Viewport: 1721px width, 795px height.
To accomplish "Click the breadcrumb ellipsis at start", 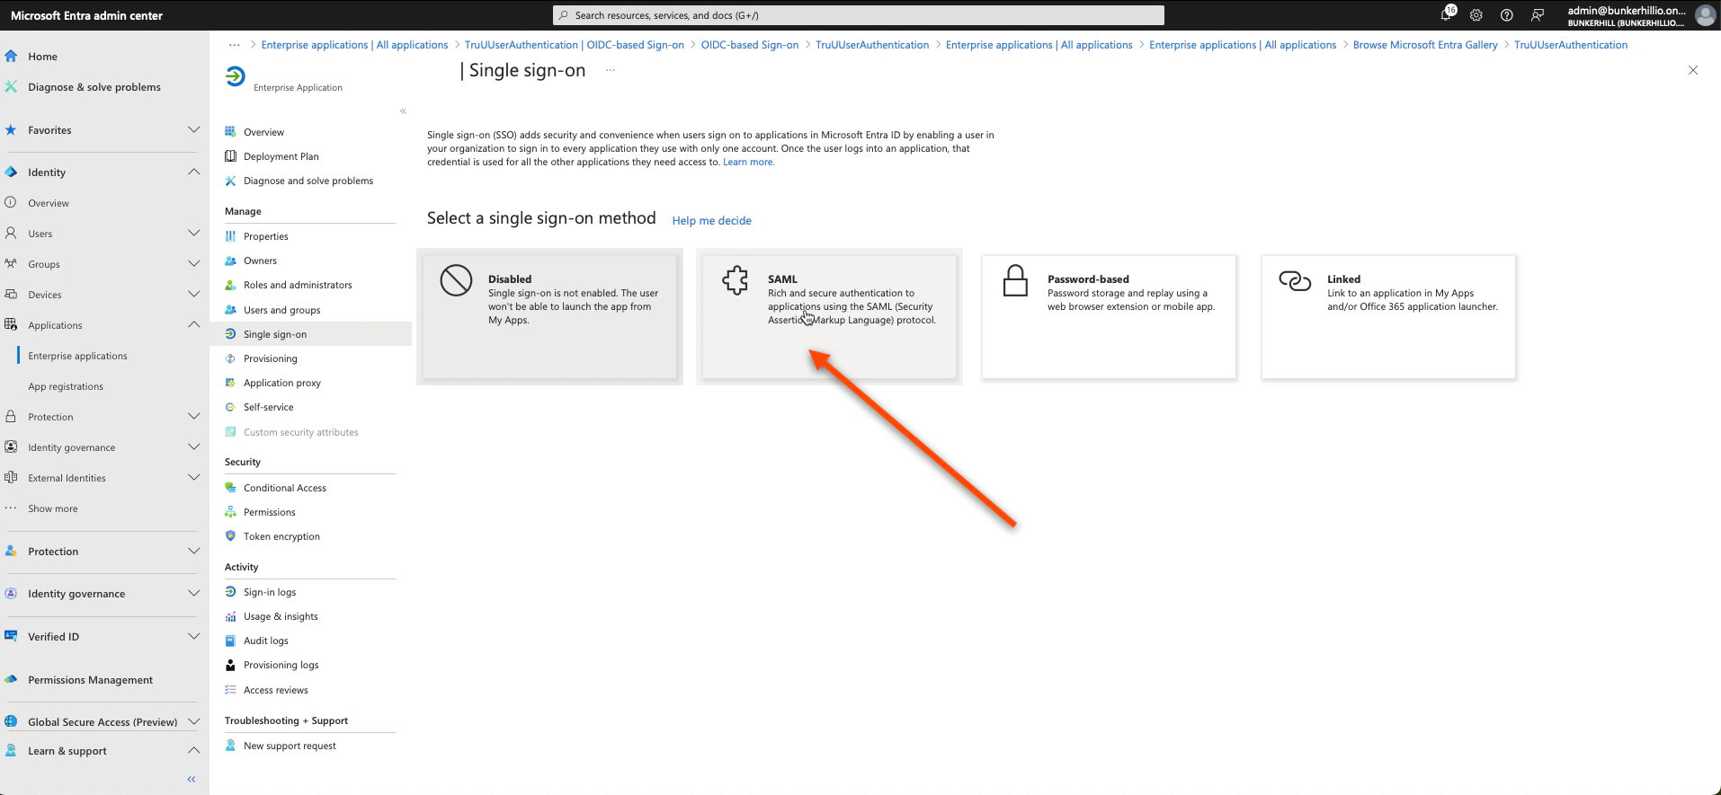I will [234, 45].
